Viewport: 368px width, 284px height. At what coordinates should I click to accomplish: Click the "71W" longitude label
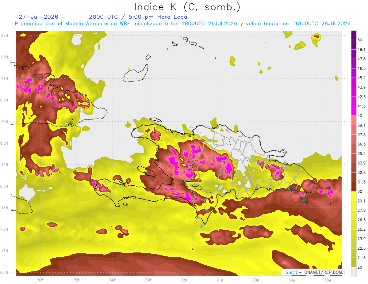tap(220, 280)
